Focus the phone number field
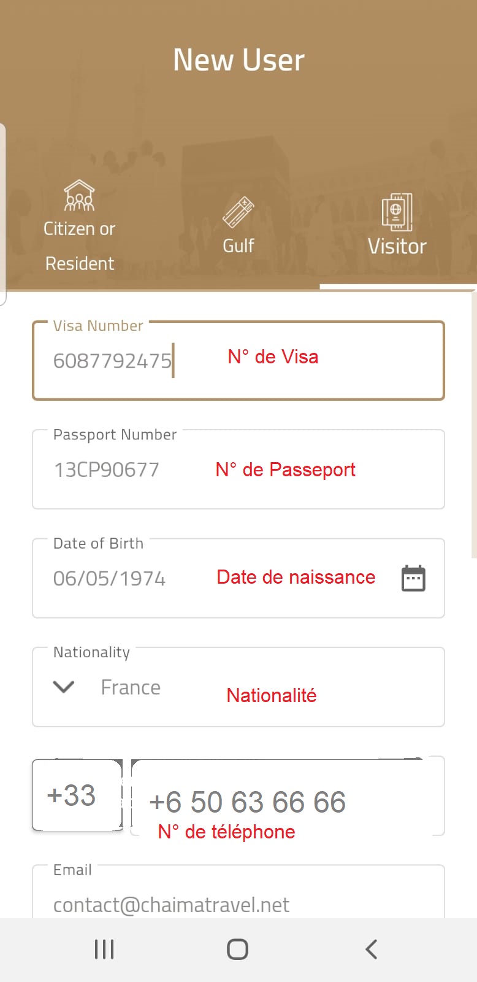The width and height of the screenshot is (477, 982). point(287,797)
